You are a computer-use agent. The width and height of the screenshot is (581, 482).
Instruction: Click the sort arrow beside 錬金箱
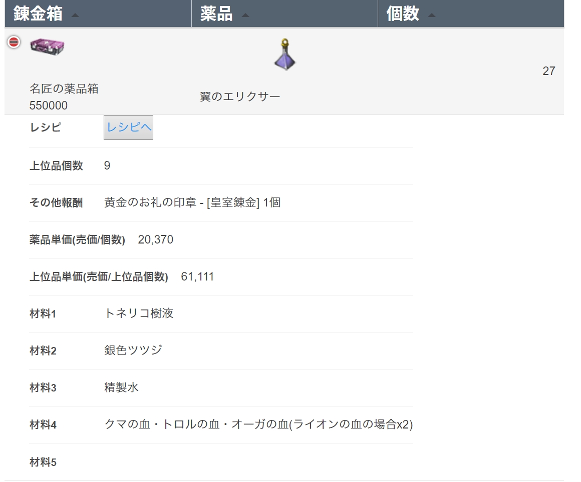[x=75, y=15]
